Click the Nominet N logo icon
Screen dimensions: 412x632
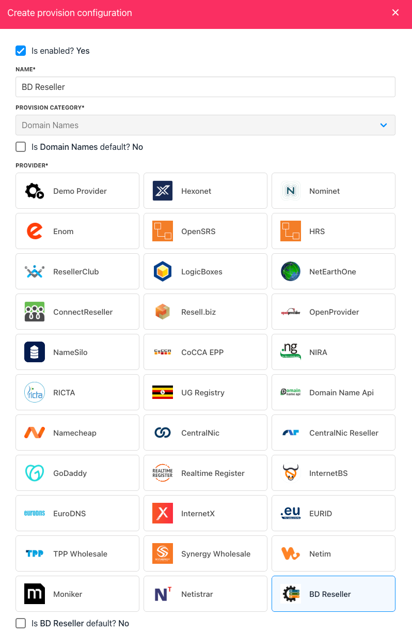[291, 191]
